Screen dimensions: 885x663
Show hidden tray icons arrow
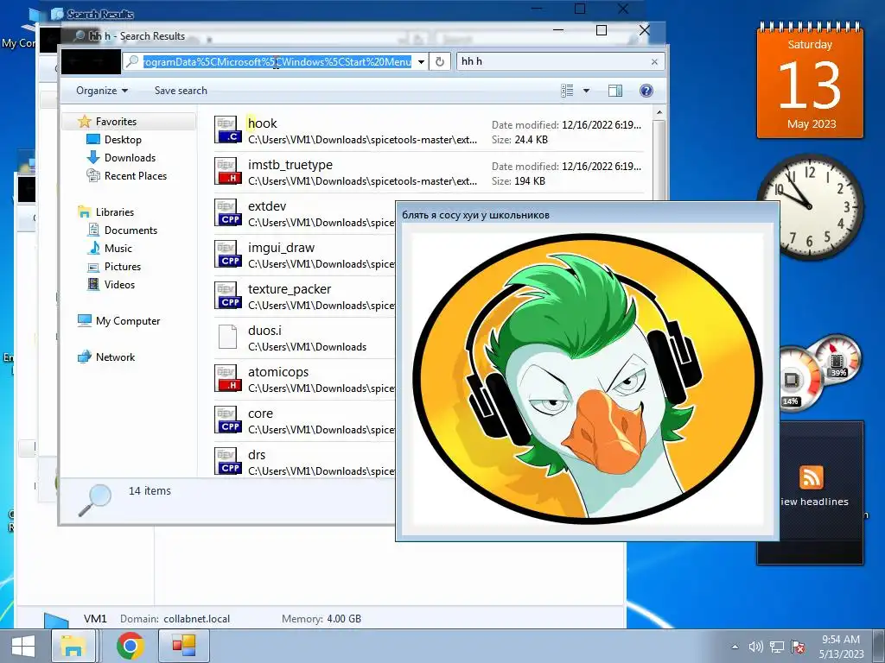(735, 647)
